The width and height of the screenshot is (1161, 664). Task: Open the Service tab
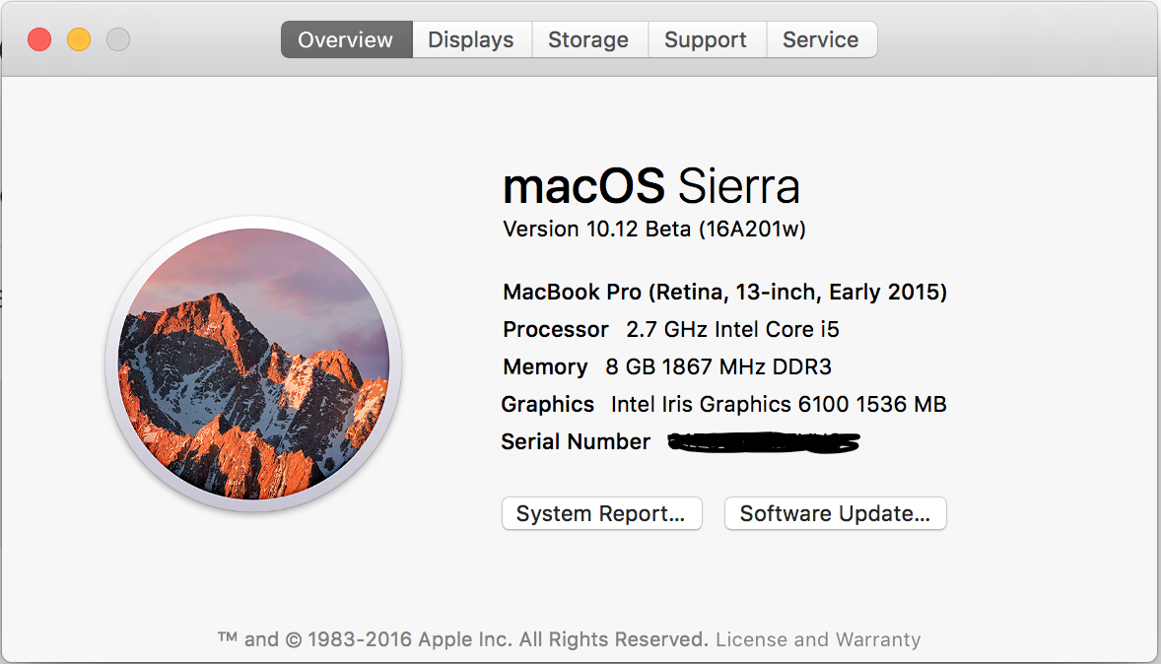tap(821, 39)
